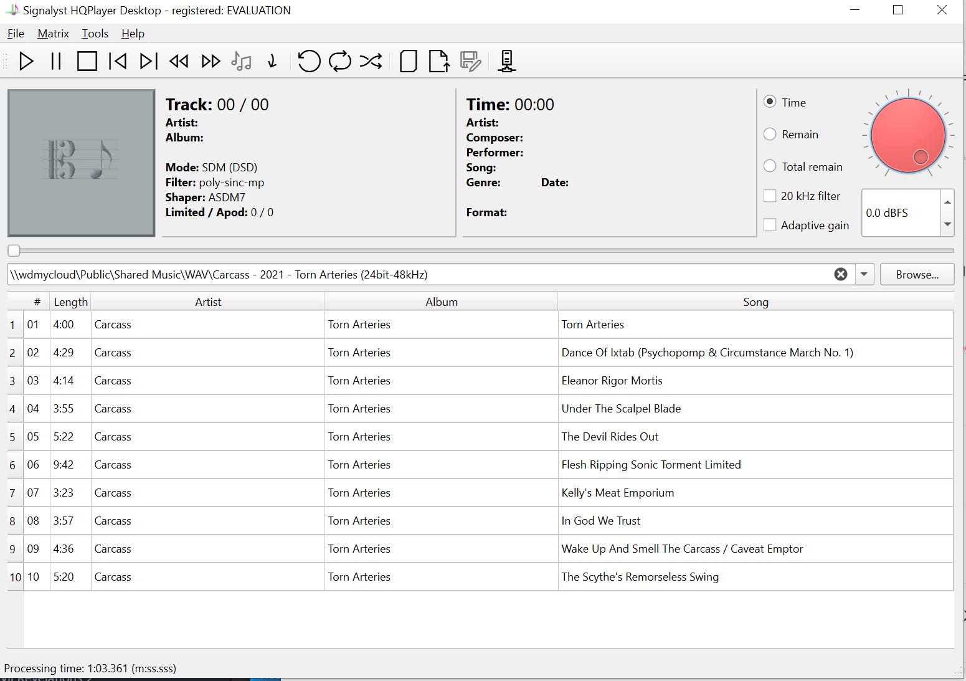Image resolution: width=966 pixels, height=681 pixels.
Task: Click the network device toolbar icon
Action: 507,61
